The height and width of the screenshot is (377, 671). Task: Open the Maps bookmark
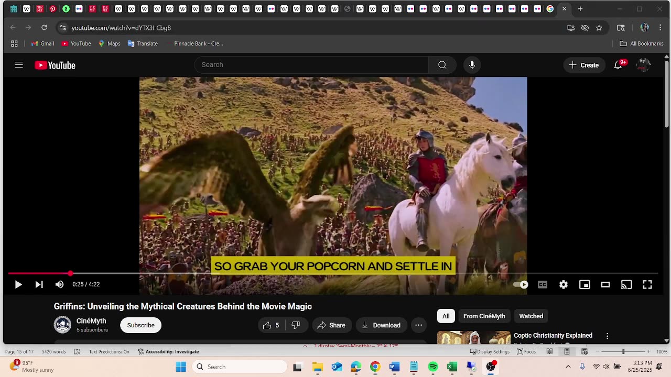click(x=110, y=43)
